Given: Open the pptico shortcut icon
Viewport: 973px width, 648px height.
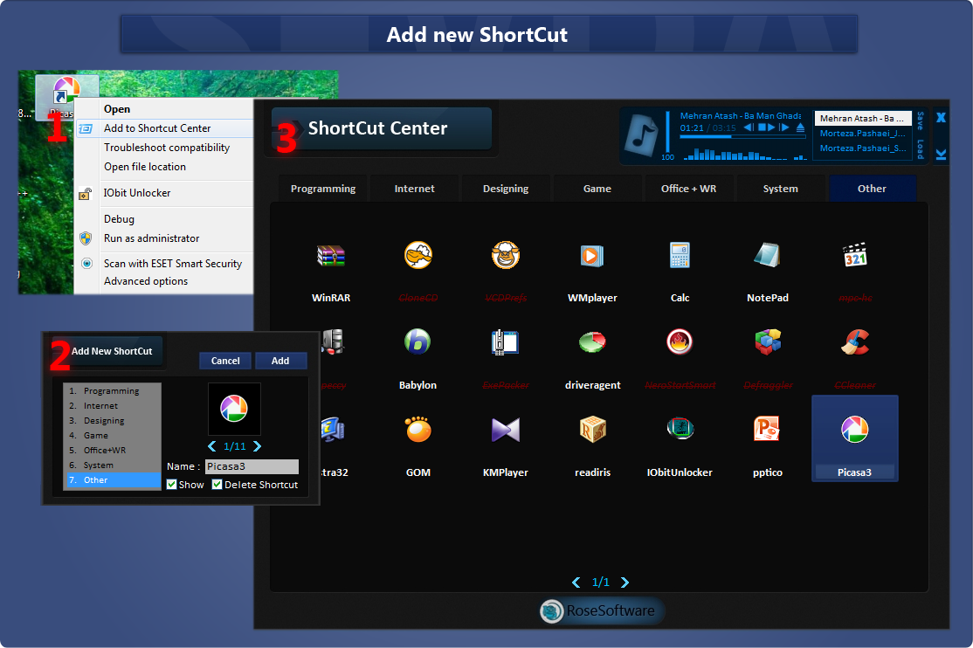Looking at the screenshot, I should (767, 429).
